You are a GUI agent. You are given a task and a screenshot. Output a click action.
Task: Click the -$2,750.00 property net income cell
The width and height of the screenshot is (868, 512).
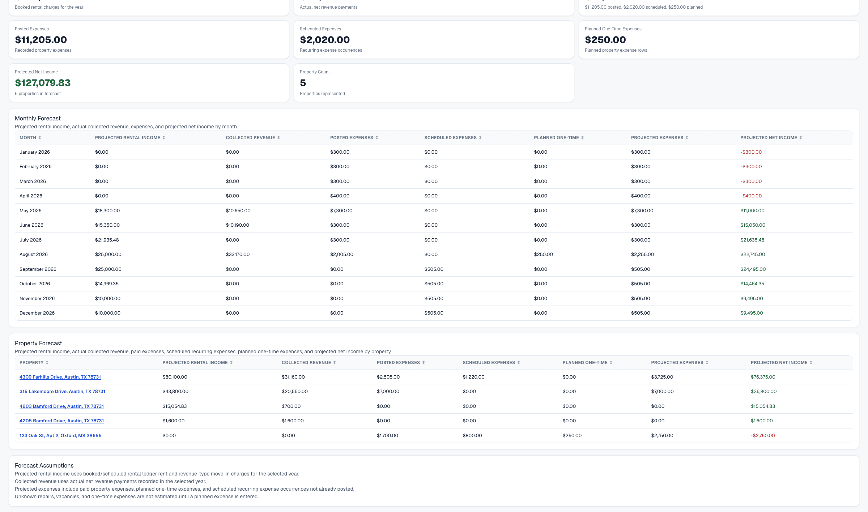tap(763, 436)
